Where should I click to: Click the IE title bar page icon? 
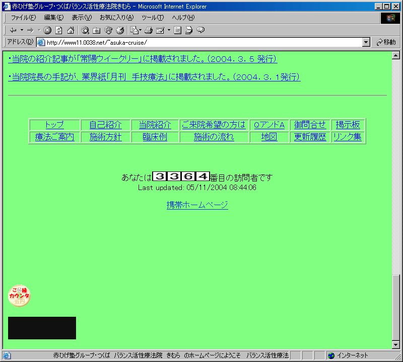click(x=7, y=6)
